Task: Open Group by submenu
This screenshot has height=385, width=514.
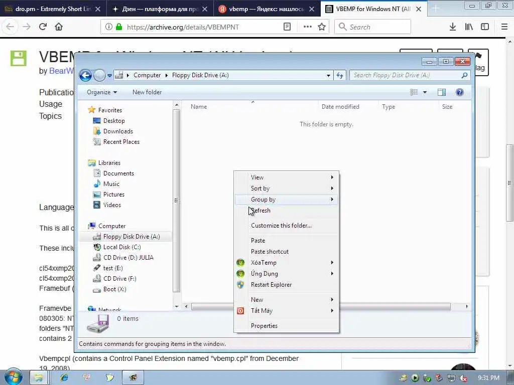Action: pyautogui.click(x=287, y=200)
